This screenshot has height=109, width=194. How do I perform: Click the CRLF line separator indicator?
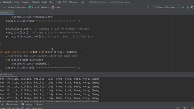185,108
